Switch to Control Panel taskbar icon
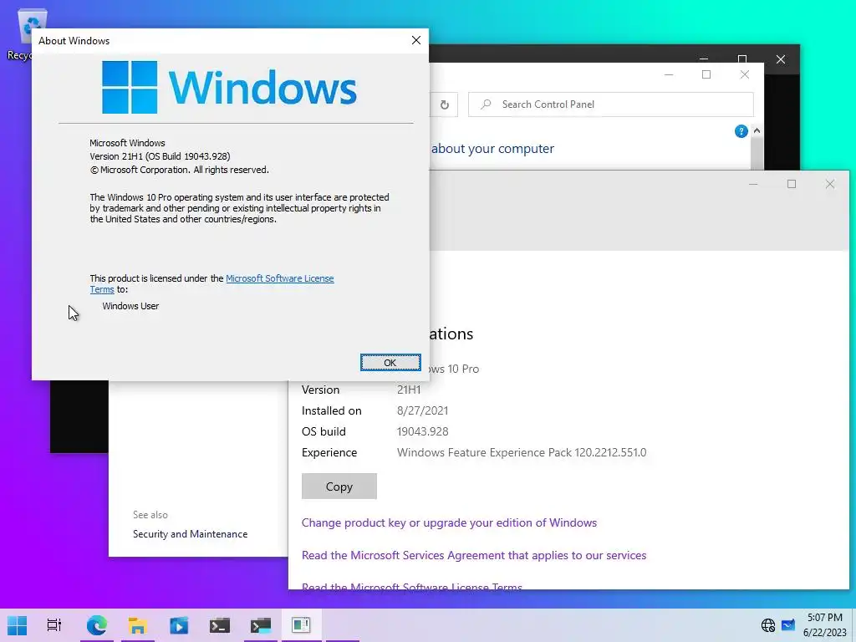Screen dimensions: 856x642 301,625
